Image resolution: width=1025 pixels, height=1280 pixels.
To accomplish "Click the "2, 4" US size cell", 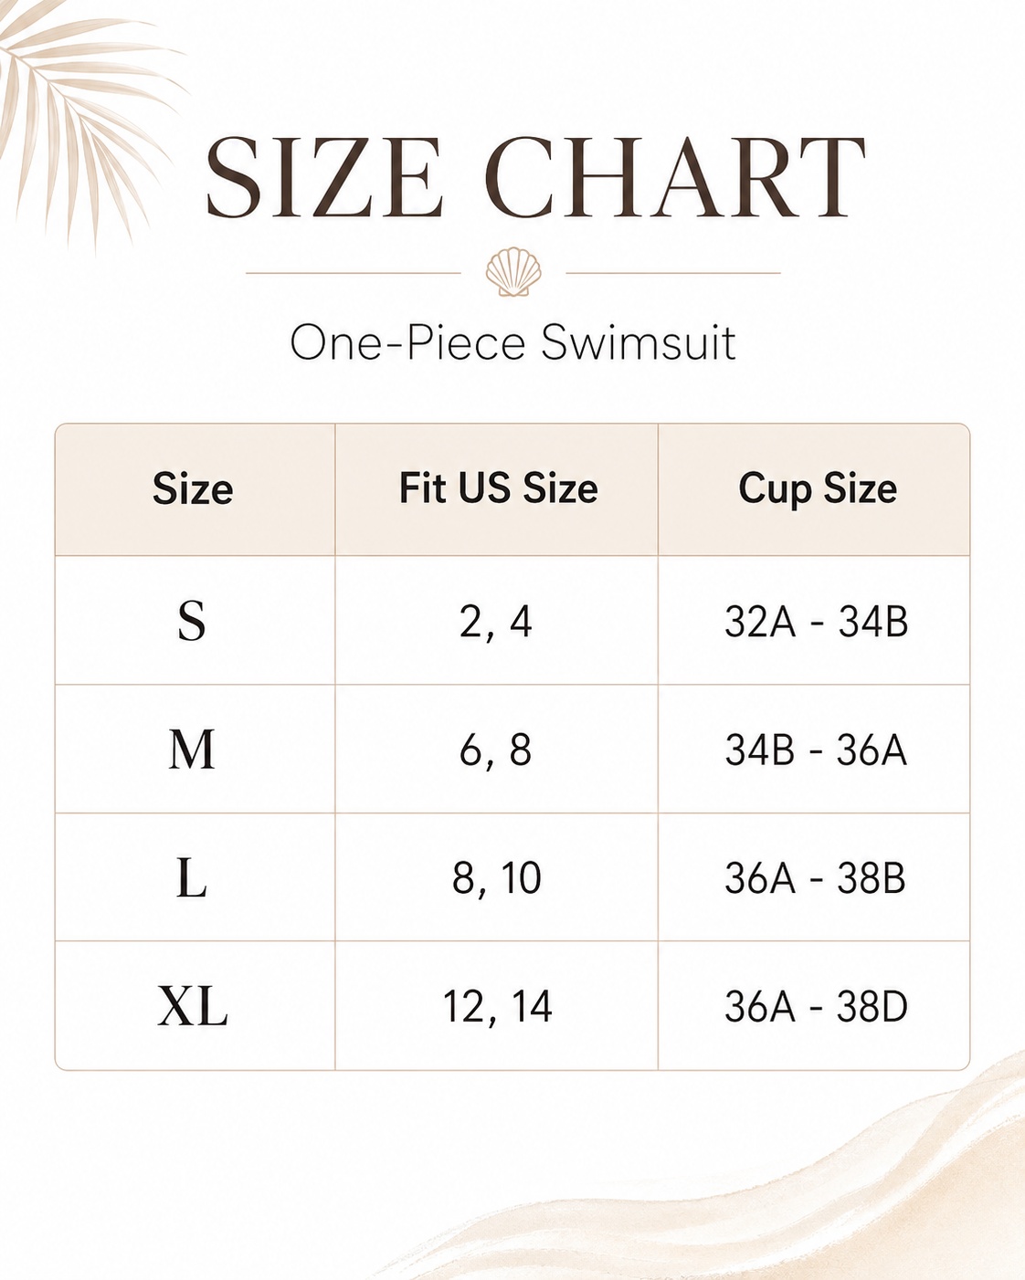I will [496, 622].
